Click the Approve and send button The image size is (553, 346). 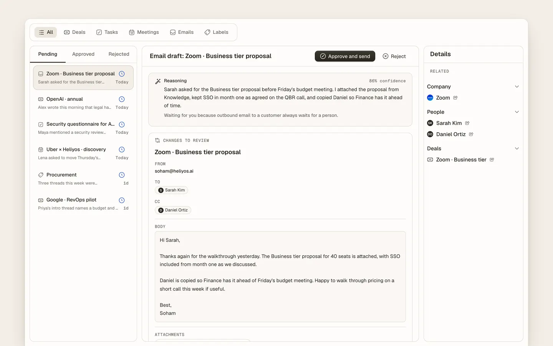(x=345, y=56)
